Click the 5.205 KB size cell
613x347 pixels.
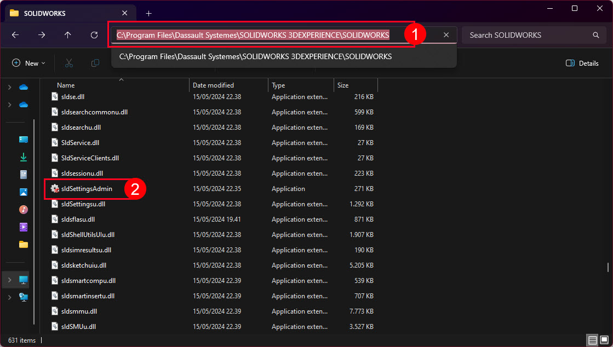click(362, 265)
